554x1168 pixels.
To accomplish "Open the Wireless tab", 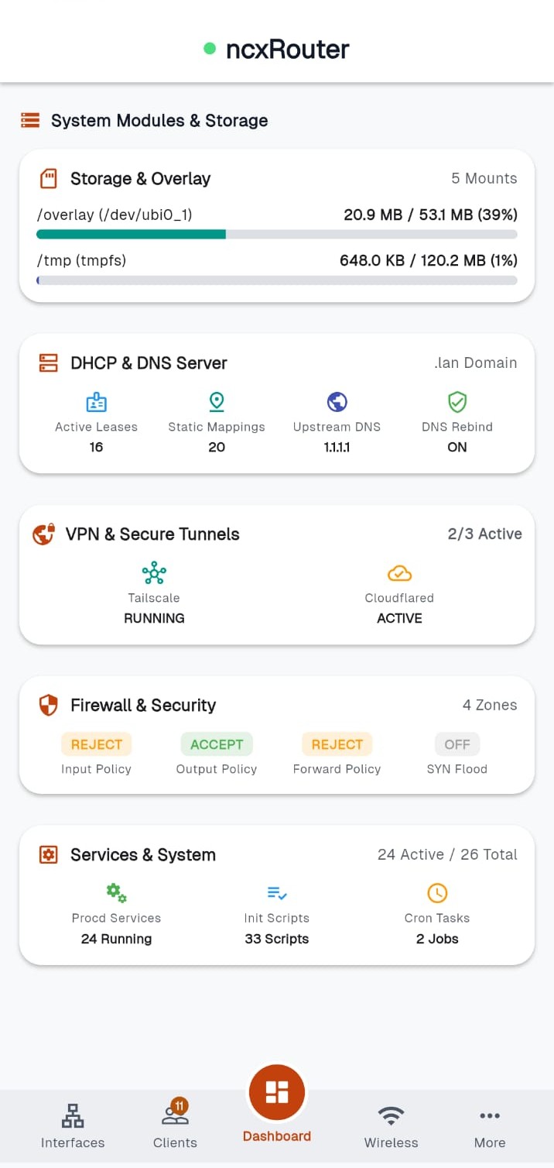I will click(391, 1125).
